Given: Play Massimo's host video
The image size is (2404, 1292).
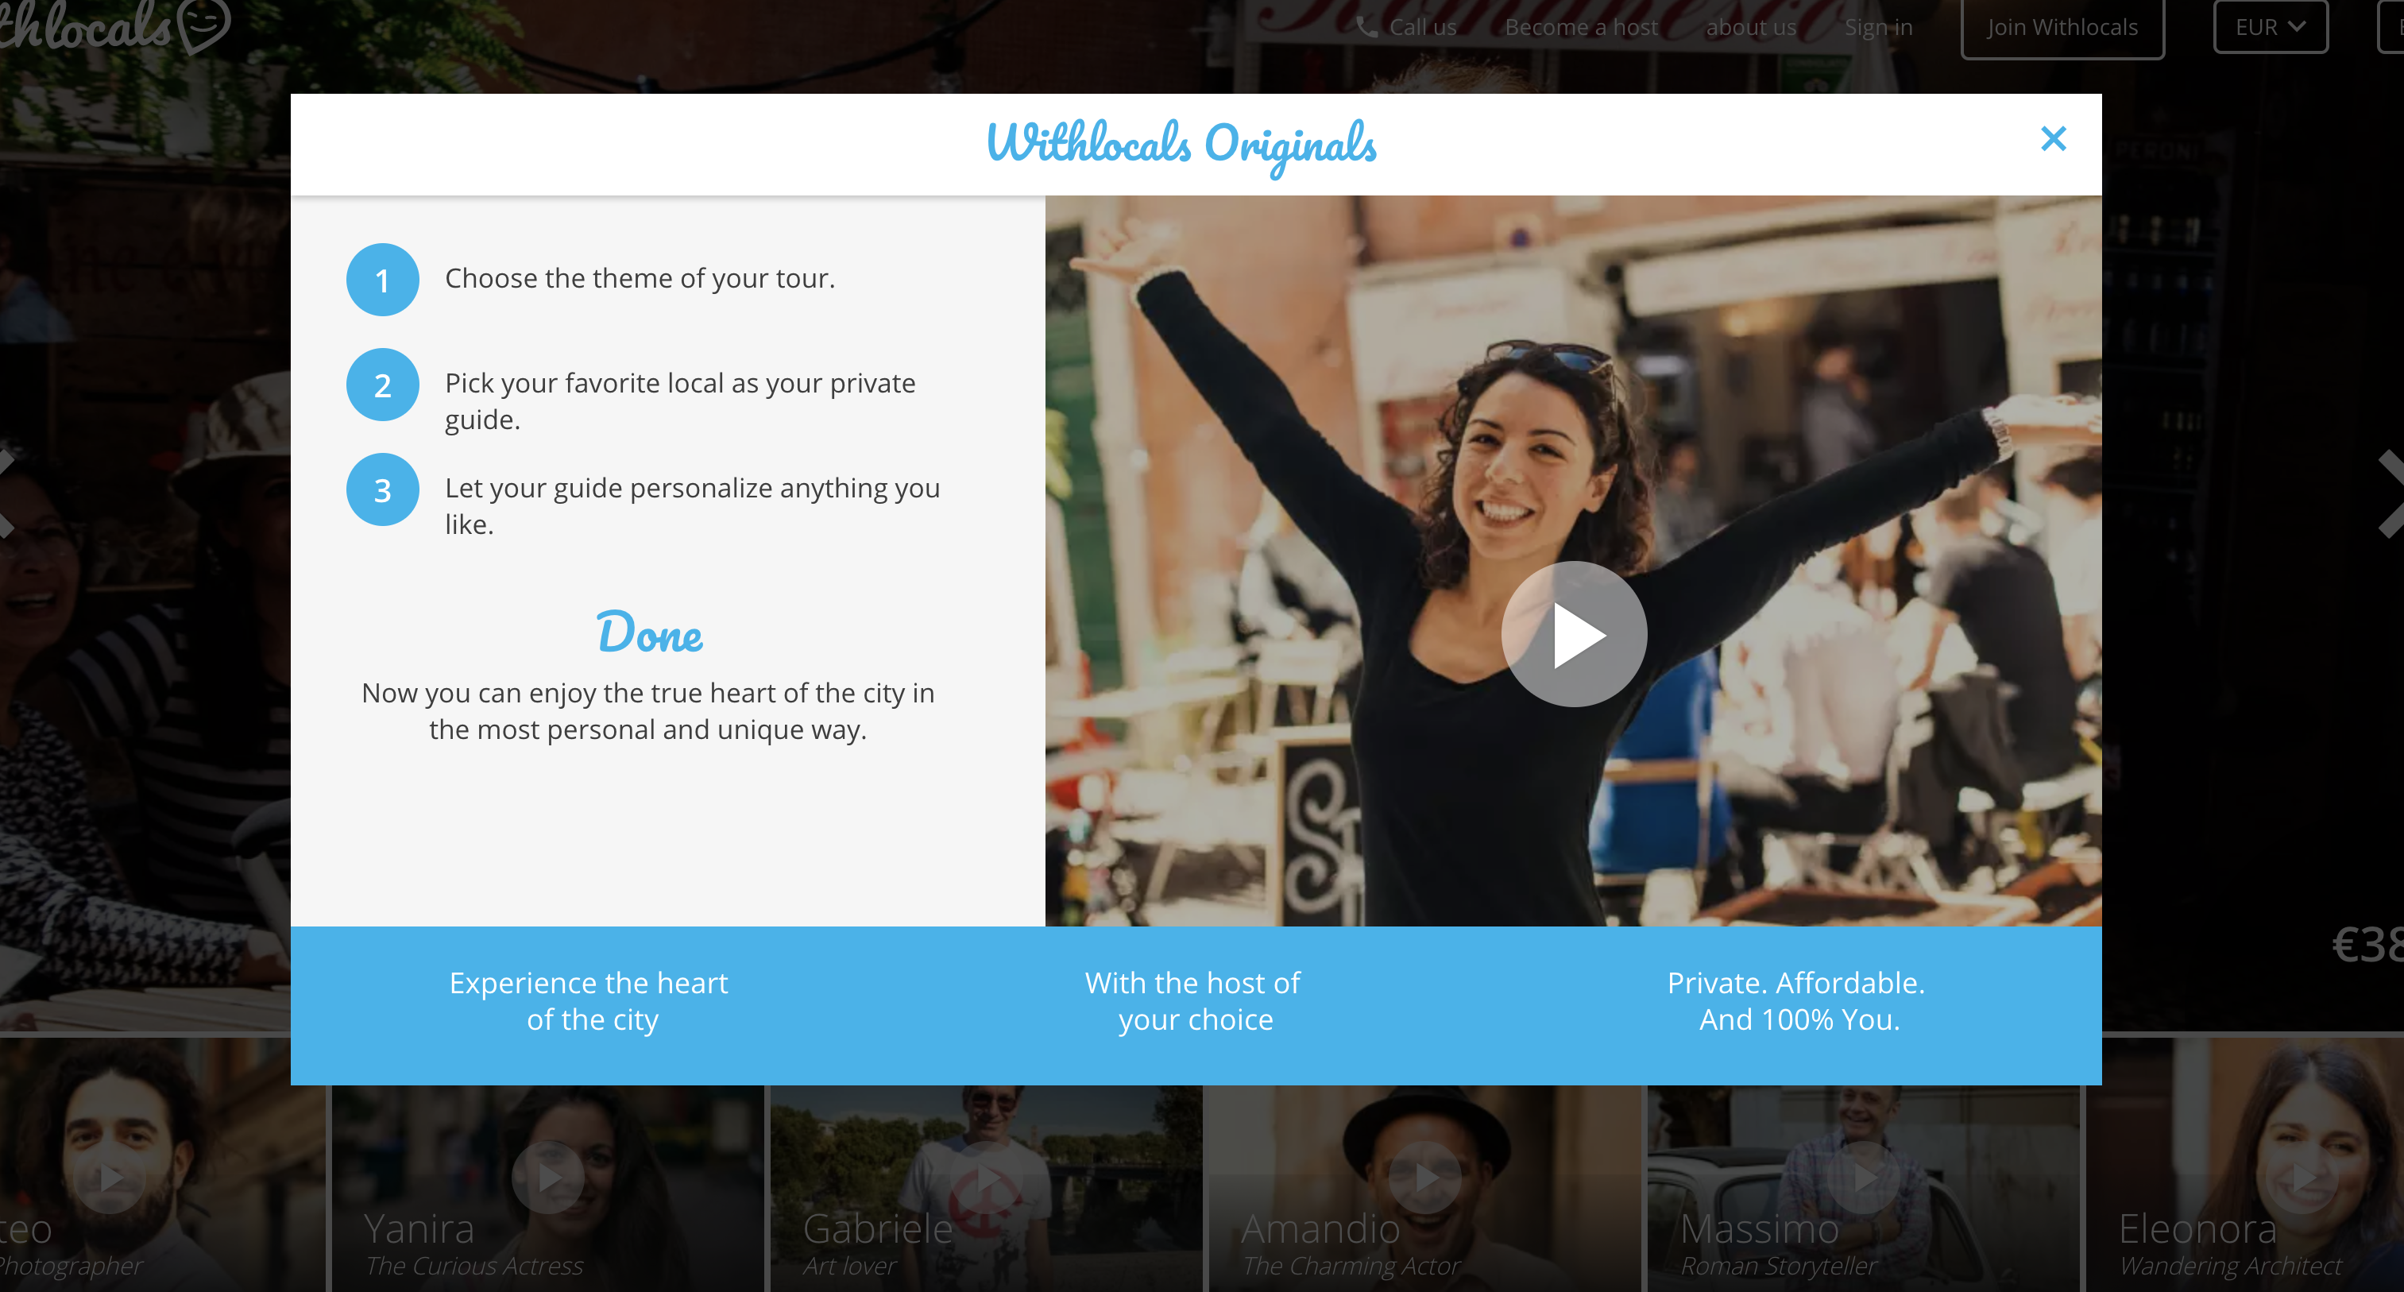Looking at the screenshot, I should coord(1863,1178).
